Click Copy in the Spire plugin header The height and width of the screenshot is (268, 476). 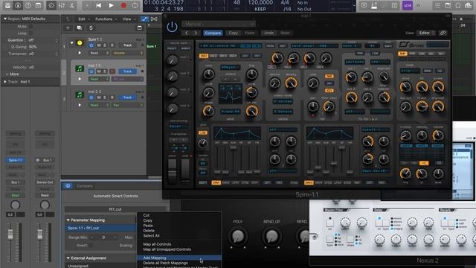[x=233, y=33]
